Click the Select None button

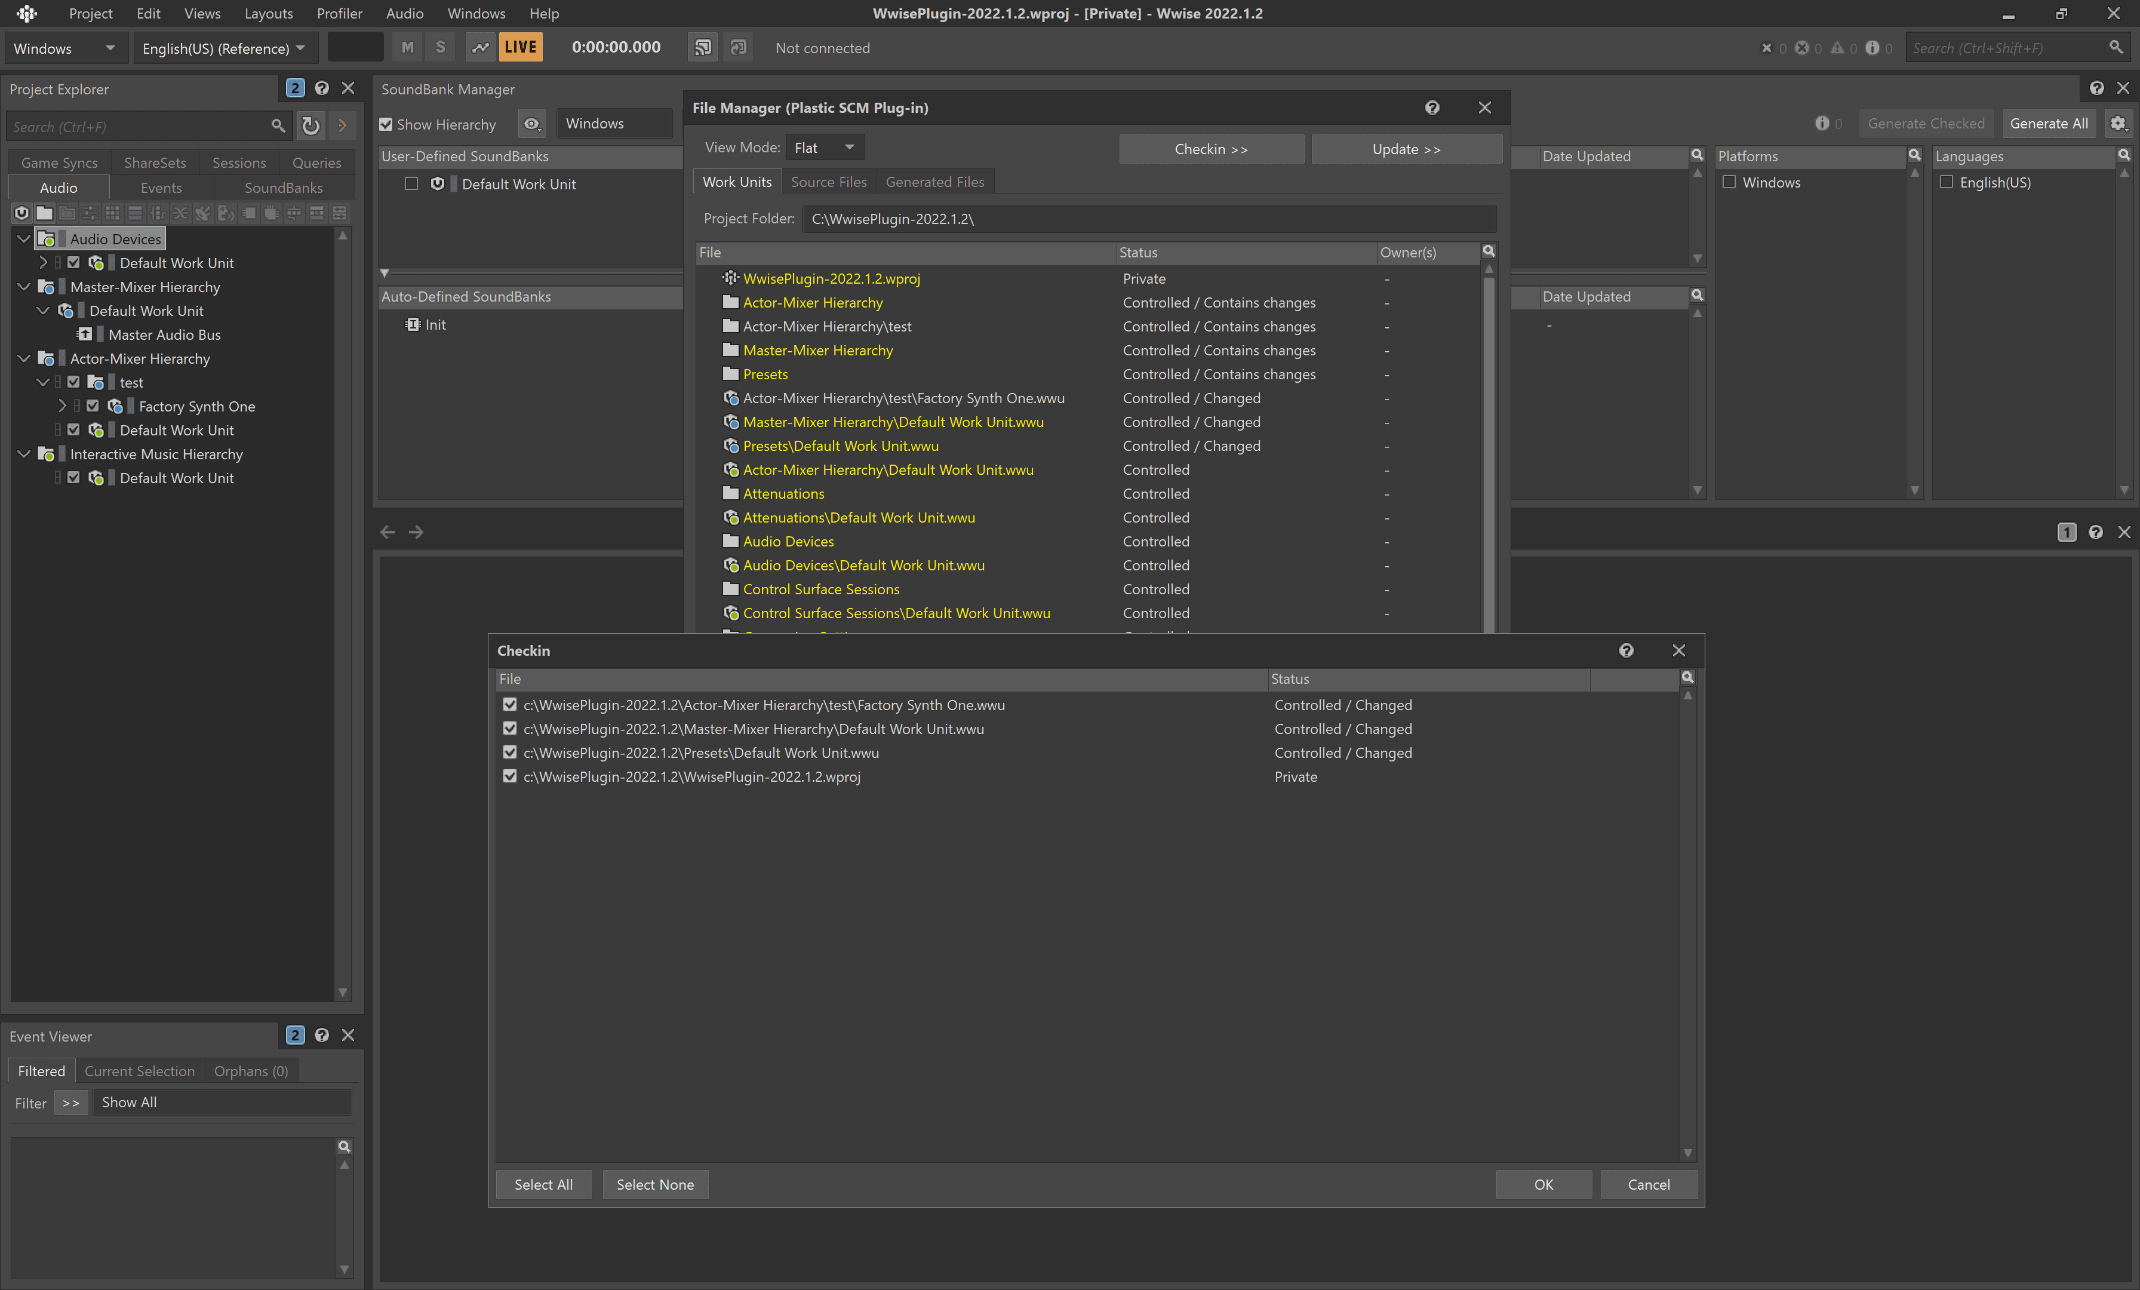pyautogui.click(x=655, y=1184)
